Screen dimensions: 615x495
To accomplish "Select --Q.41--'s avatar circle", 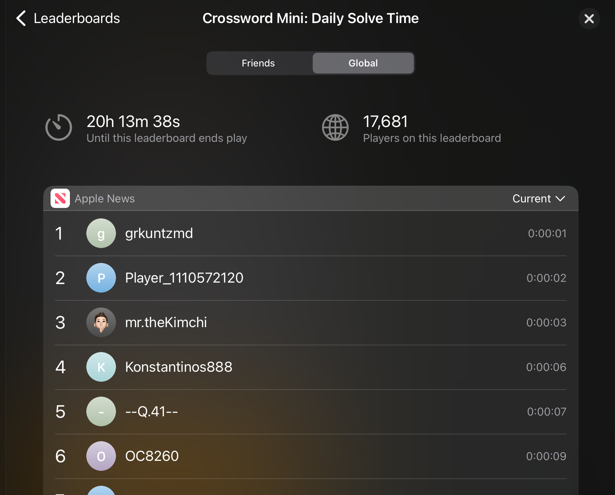I will coord(101,411).
